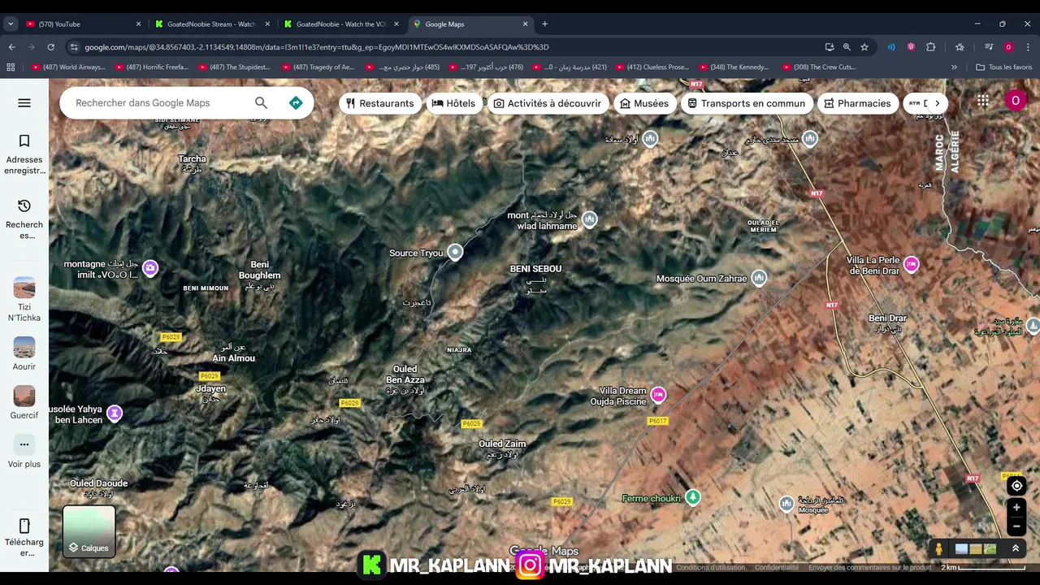This screenshot has width=1040, height=585.
Task: Switch to the YouTube browser tab
Action: tap(82, 24)
